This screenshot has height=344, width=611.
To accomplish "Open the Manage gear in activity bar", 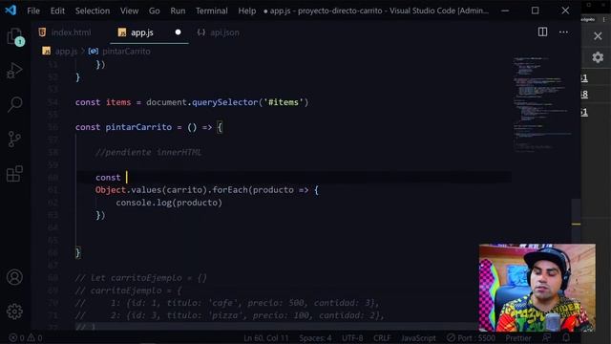I will click(x=15, y=312).
